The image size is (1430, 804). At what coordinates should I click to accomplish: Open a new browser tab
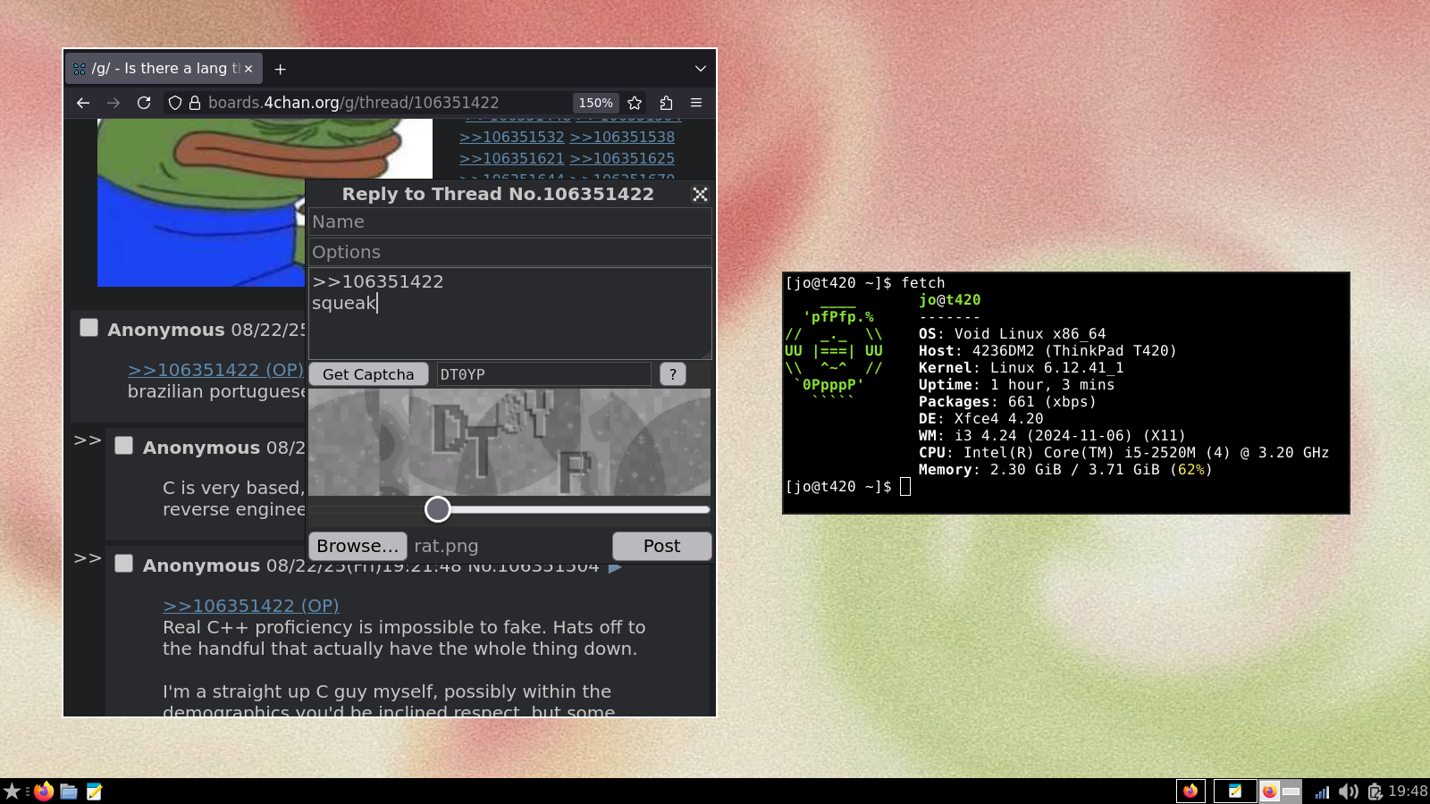point(280,69)
